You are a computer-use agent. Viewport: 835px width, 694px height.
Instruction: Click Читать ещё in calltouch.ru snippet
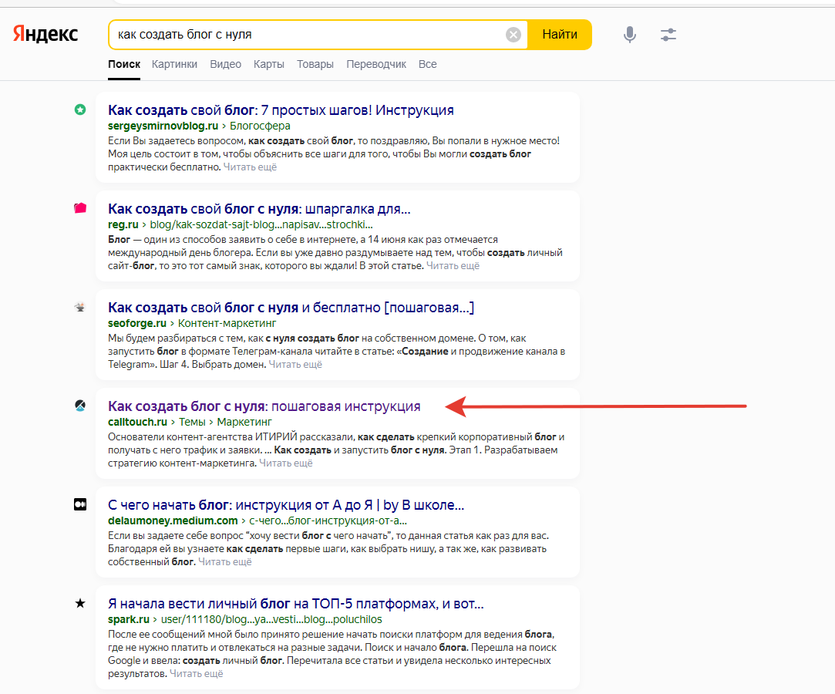pyautogui.click(x=285, y=463)
